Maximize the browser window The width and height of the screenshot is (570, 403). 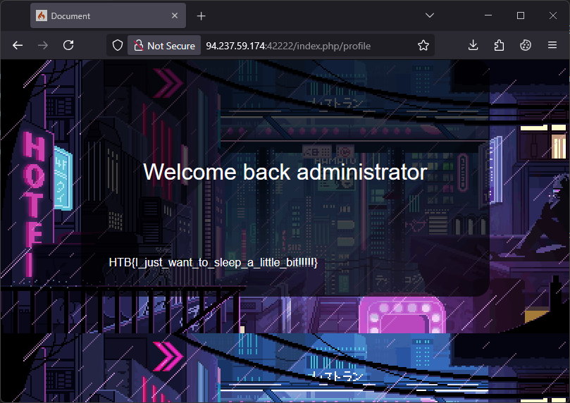click(x=520, y=15)
